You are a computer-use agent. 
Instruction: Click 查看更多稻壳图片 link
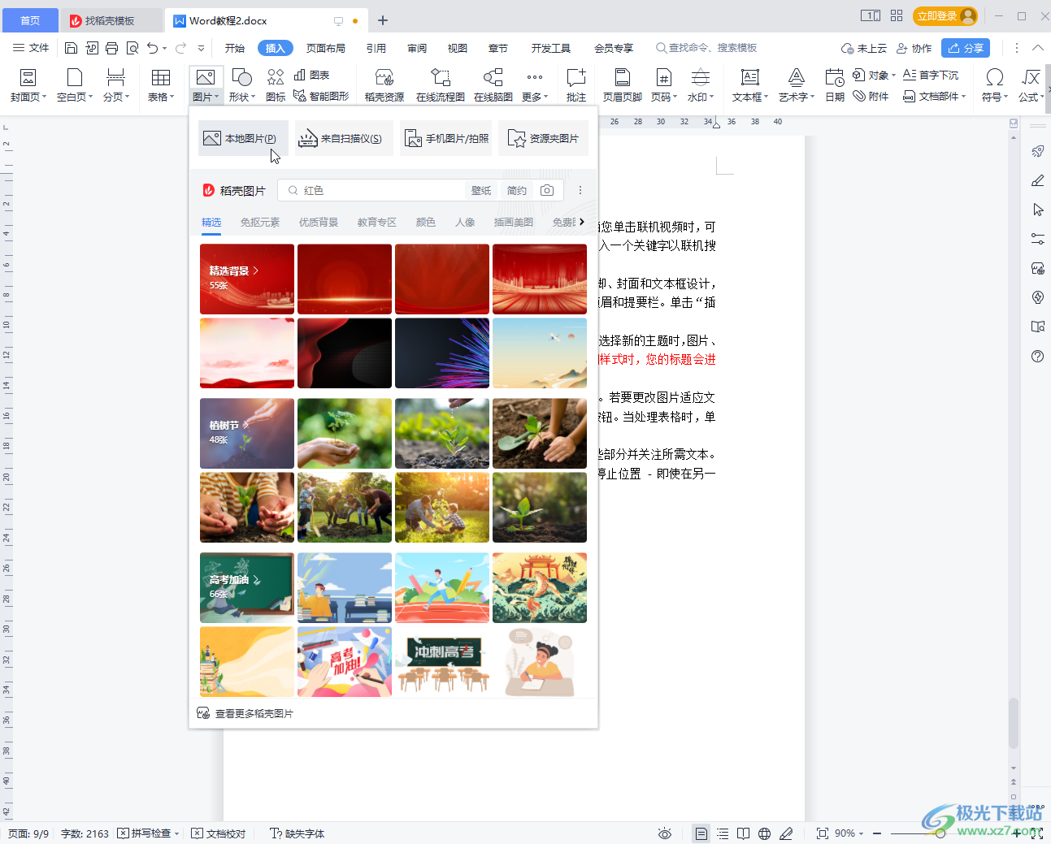(x=245, y=713)
